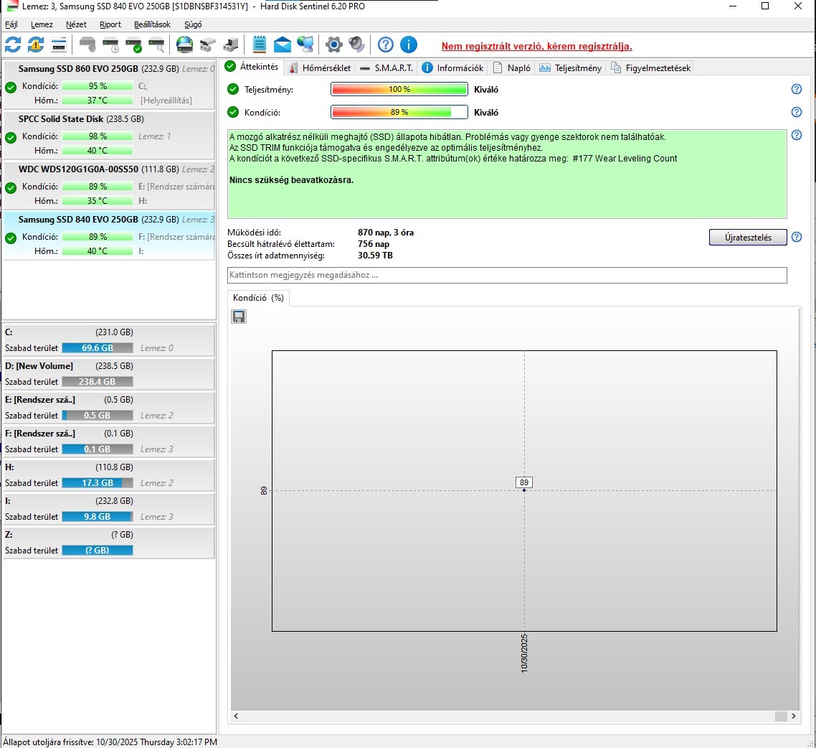Click the 89 data point on condition graph

click(524, 490)
